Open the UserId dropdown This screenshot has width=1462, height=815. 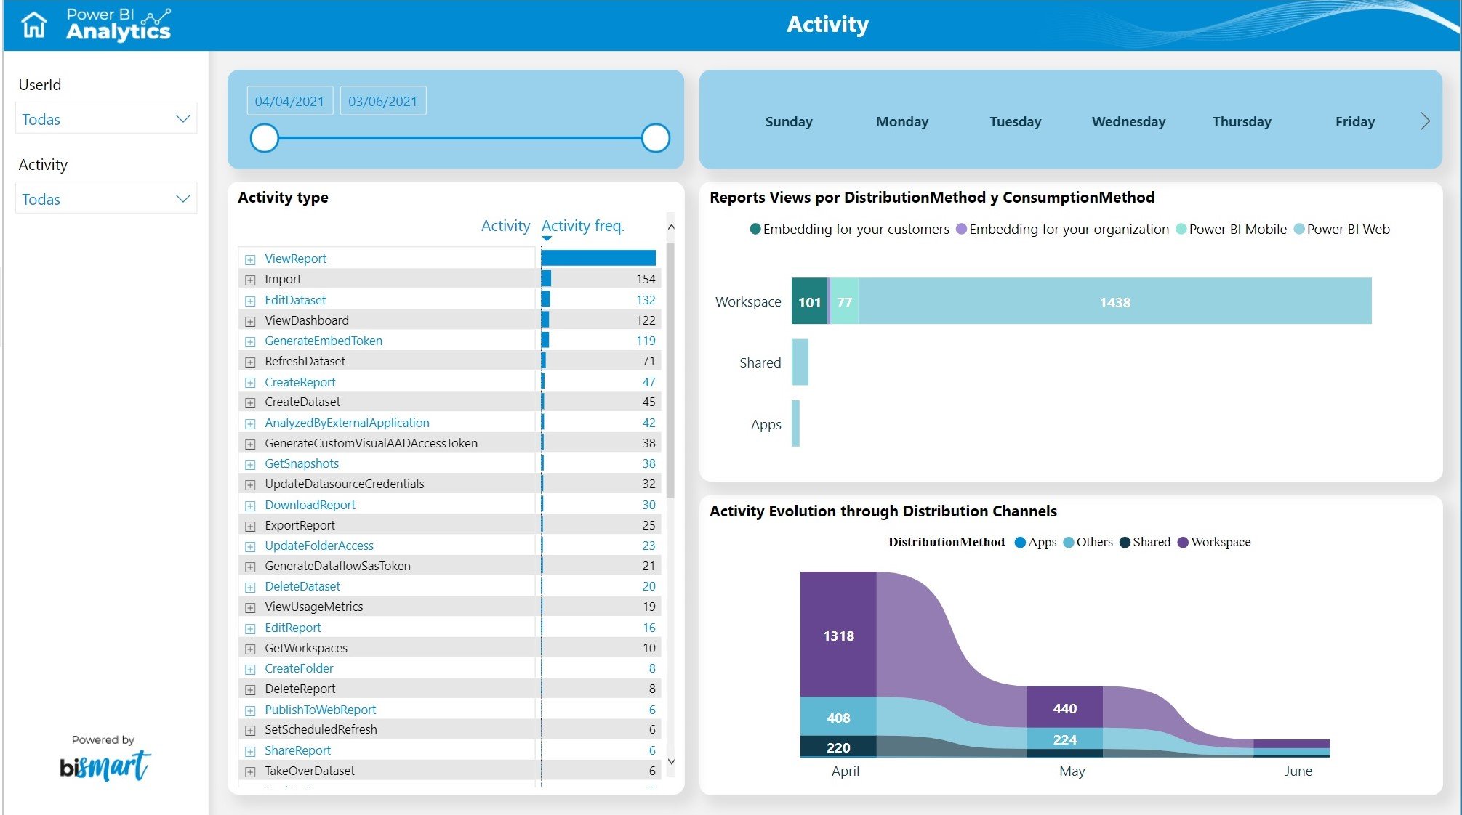(x=106, y=119)
